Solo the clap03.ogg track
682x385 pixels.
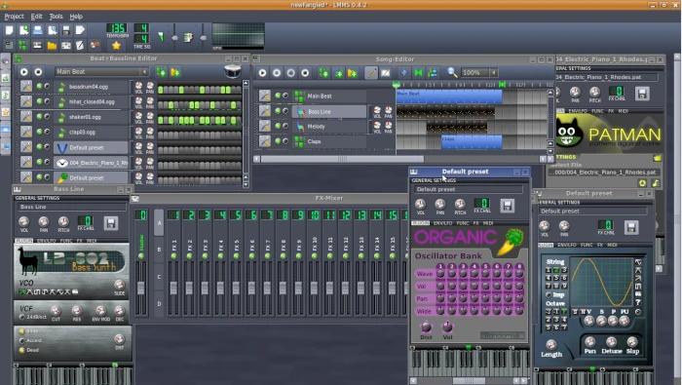[x=47, y=132]
